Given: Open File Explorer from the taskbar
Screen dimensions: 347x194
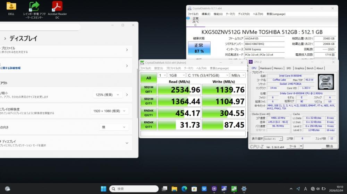Looking at the screenshot, I should tap(174, 189).
